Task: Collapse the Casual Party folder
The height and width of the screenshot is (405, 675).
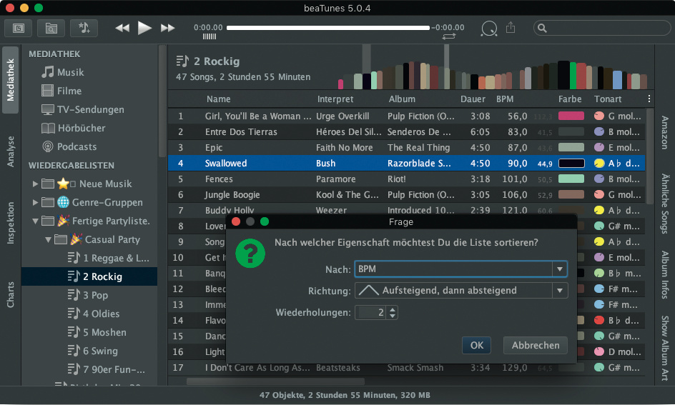Action: click(48, 240)
